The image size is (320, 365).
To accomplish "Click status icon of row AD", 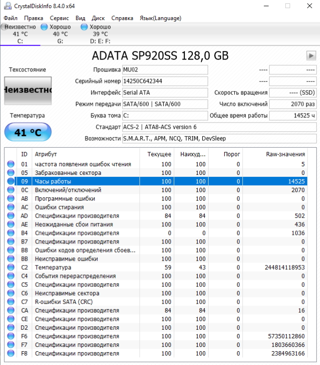I will (x=10, y=216).
